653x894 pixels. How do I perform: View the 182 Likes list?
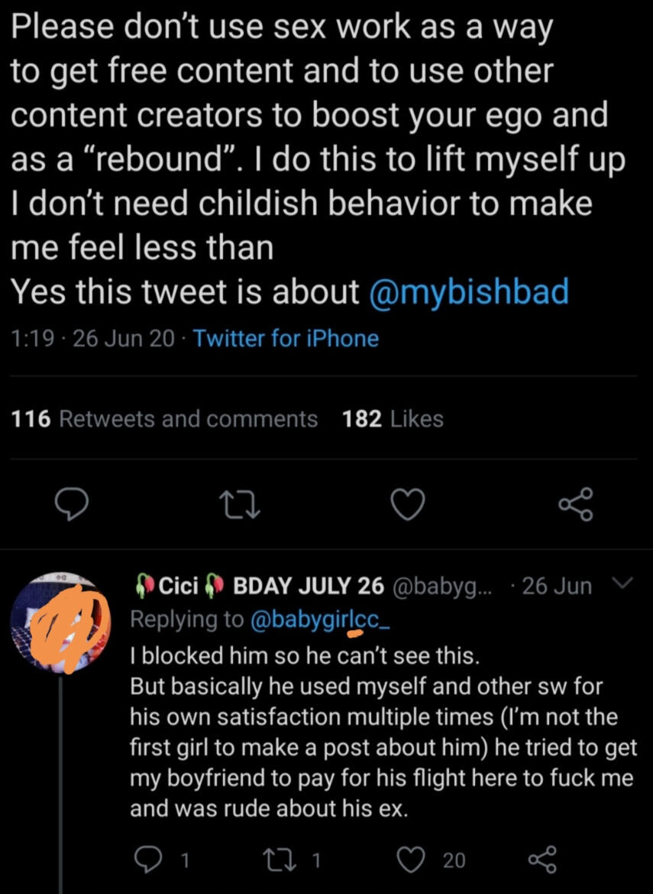tap(393, 418)
